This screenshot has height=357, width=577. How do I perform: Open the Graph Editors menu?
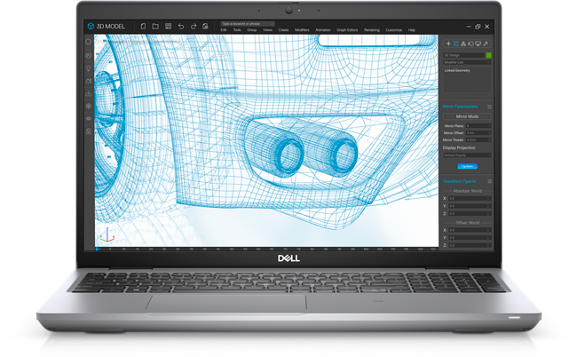tap(347, 30)
